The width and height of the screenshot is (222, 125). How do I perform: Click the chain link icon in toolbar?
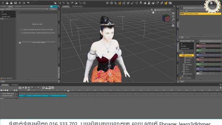pos(162,3)
